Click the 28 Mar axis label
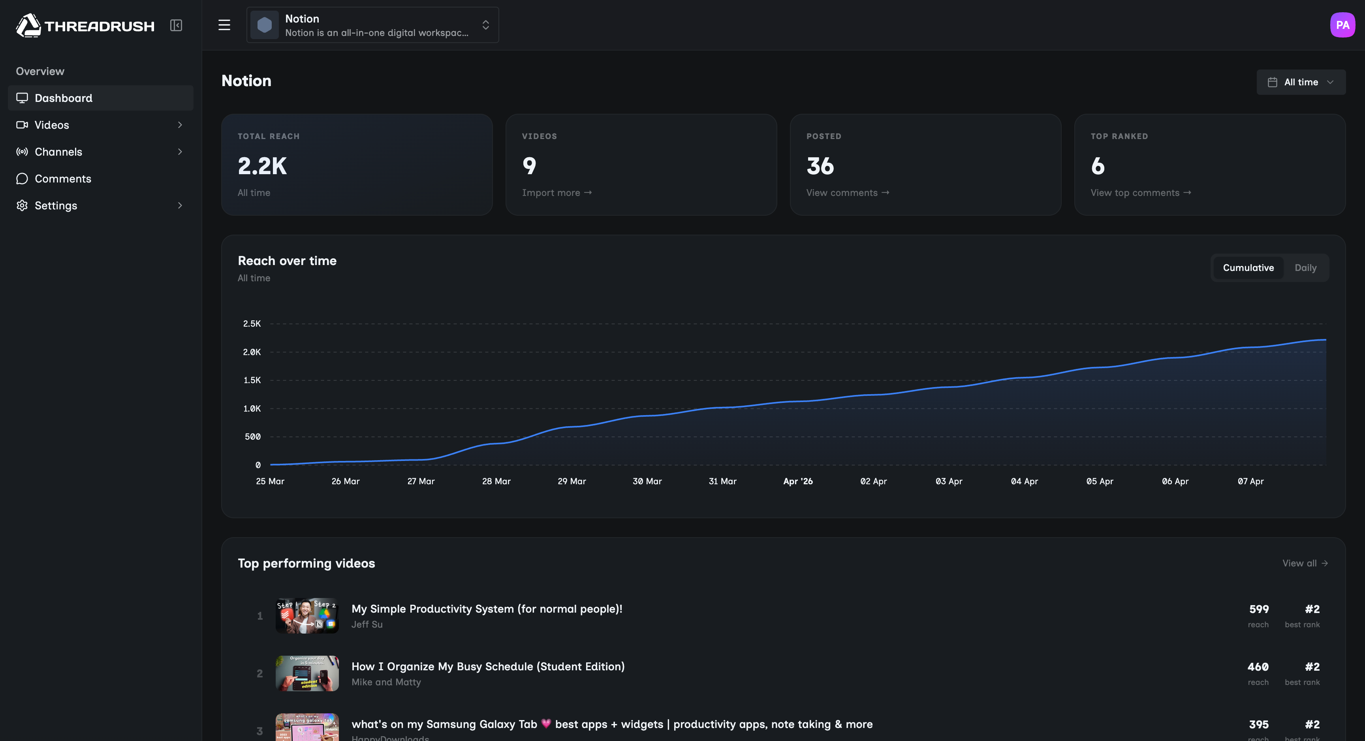The width and height of the screenshot is (1365, 741). [x=496, y=481]
